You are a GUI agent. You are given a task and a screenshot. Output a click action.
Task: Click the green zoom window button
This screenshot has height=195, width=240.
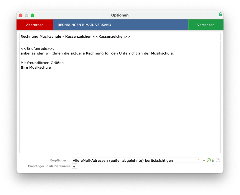point(32,15)
